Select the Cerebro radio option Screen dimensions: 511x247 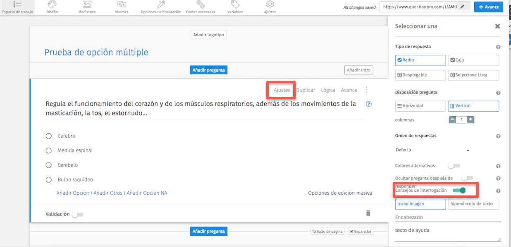pyautogui.click(x=49, y=136)
